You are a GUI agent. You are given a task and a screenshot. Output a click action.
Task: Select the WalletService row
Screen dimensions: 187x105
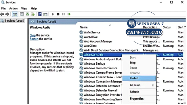click(131, 32)
